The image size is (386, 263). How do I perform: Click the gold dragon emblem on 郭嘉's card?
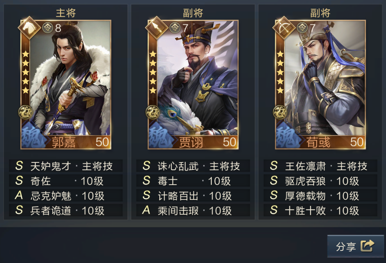tap(26, 112)
